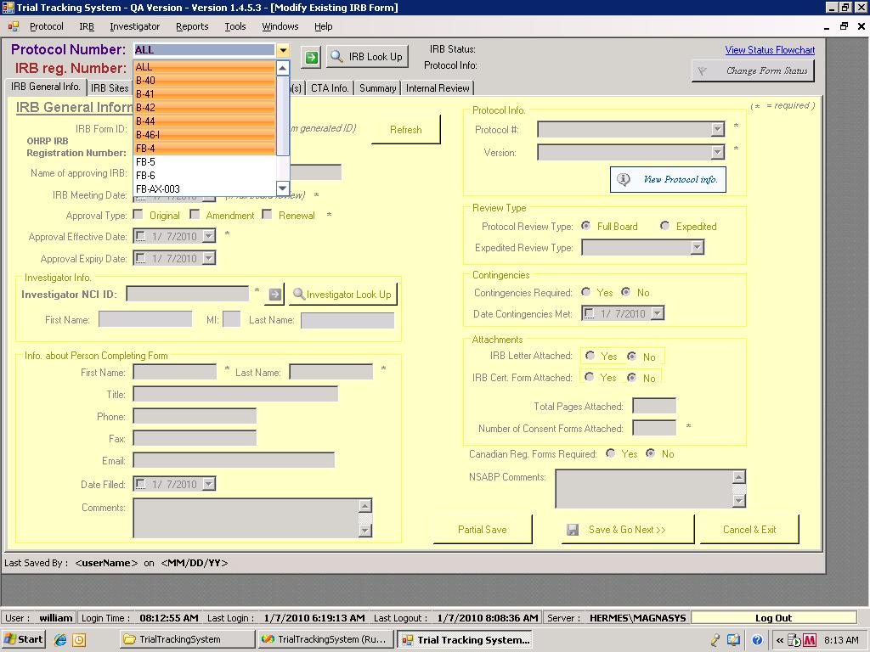Open Approval Expiry Date calendar dropdown

(209, 258)
